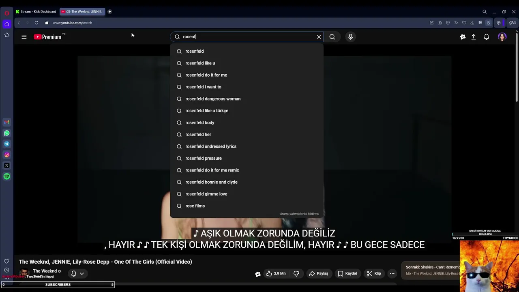Open Gmail in Opera sidebar
This screenshot has height=292, width=519.
pos(6,122)
